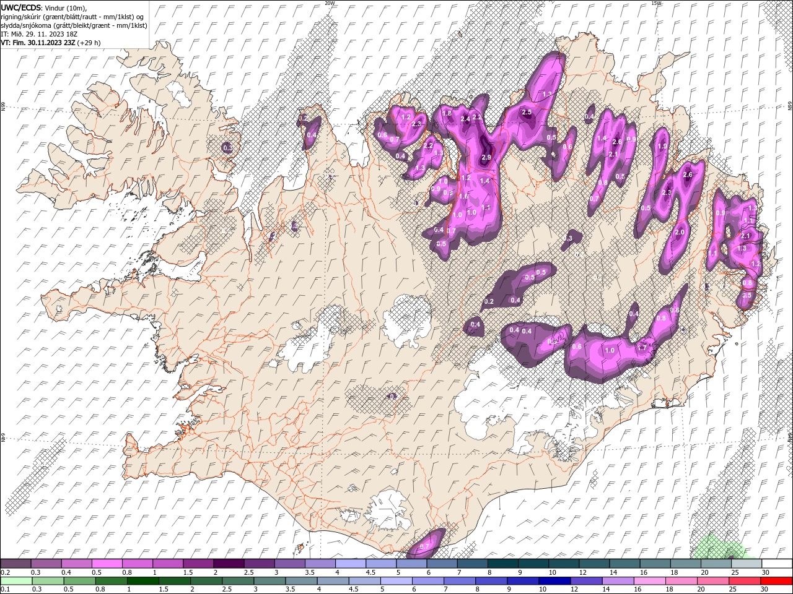
Task: Select the dark purple 2 swatch, upper legend
Action: tap(228, 564)
